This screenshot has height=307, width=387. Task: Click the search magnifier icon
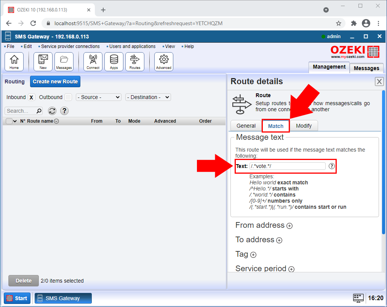pos(39,111)
